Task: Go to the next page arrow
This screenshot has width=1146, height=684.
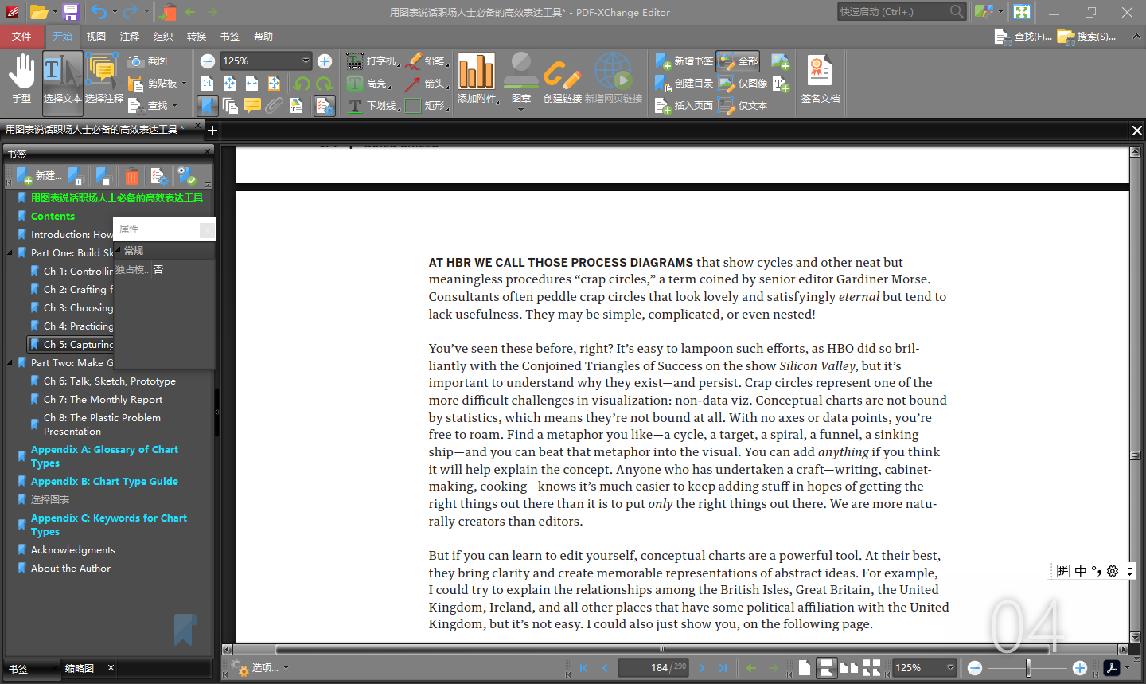Action: [x=701, y=668]
